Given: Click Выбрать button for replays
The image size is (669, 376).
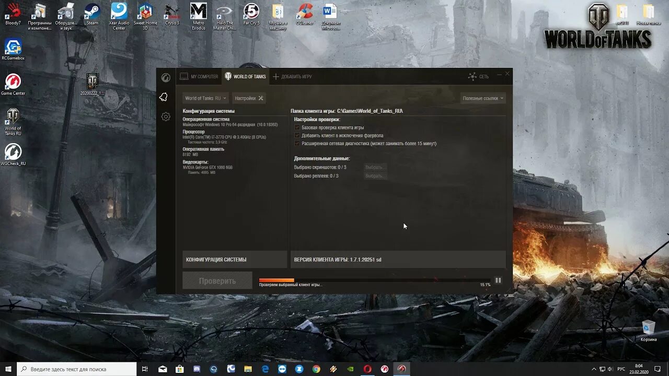Looking at the screenshot, I should pyautogui.click(x=375, y=176).
